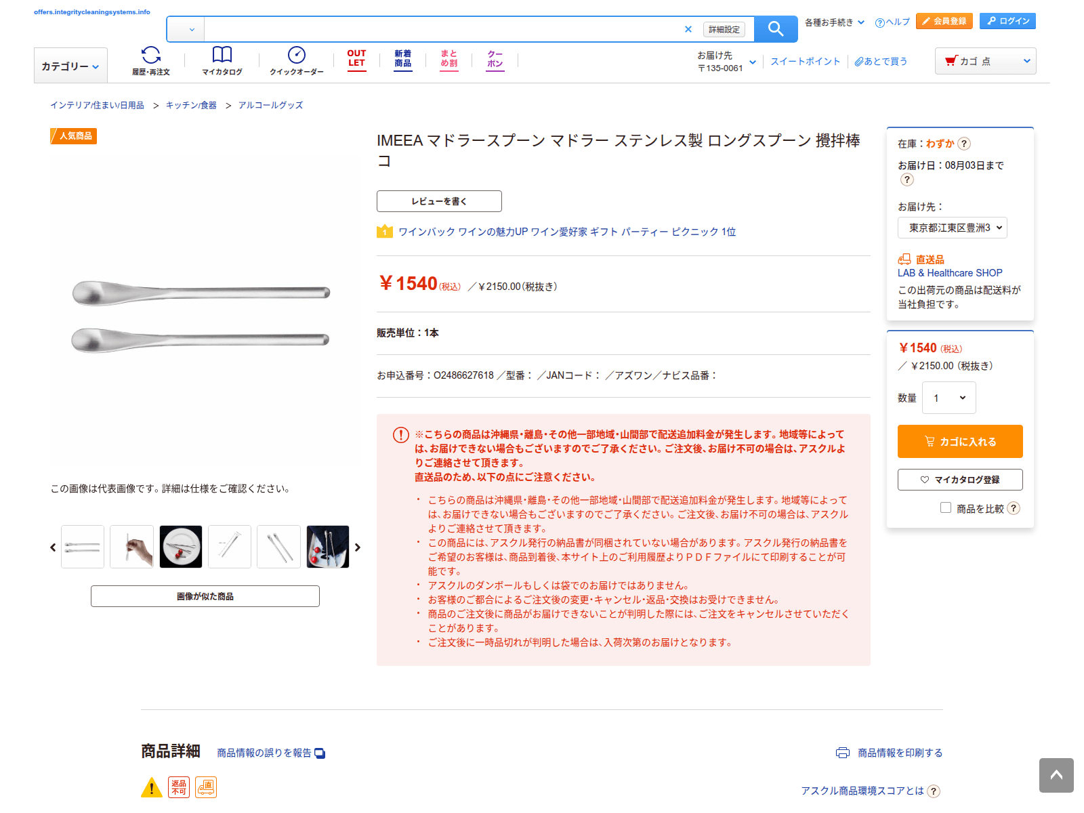Clear the search field with the X icon
Viewport: 1084px width, 813px height.
(x=688, y=29)
